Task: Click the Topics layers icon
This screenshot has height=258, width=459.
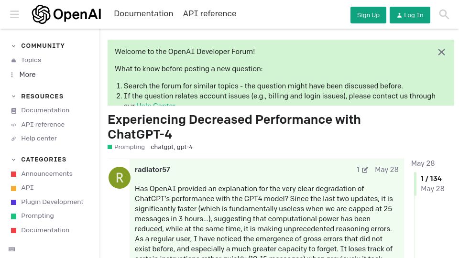Action: 13,60
